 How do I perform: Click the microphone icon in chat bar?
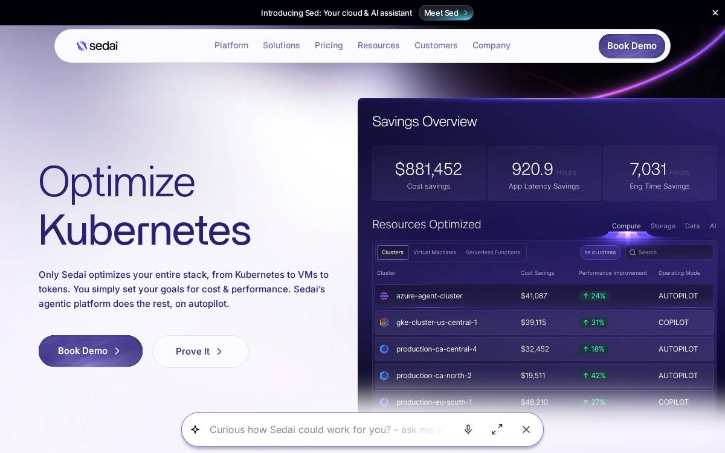tap(468, 429)
